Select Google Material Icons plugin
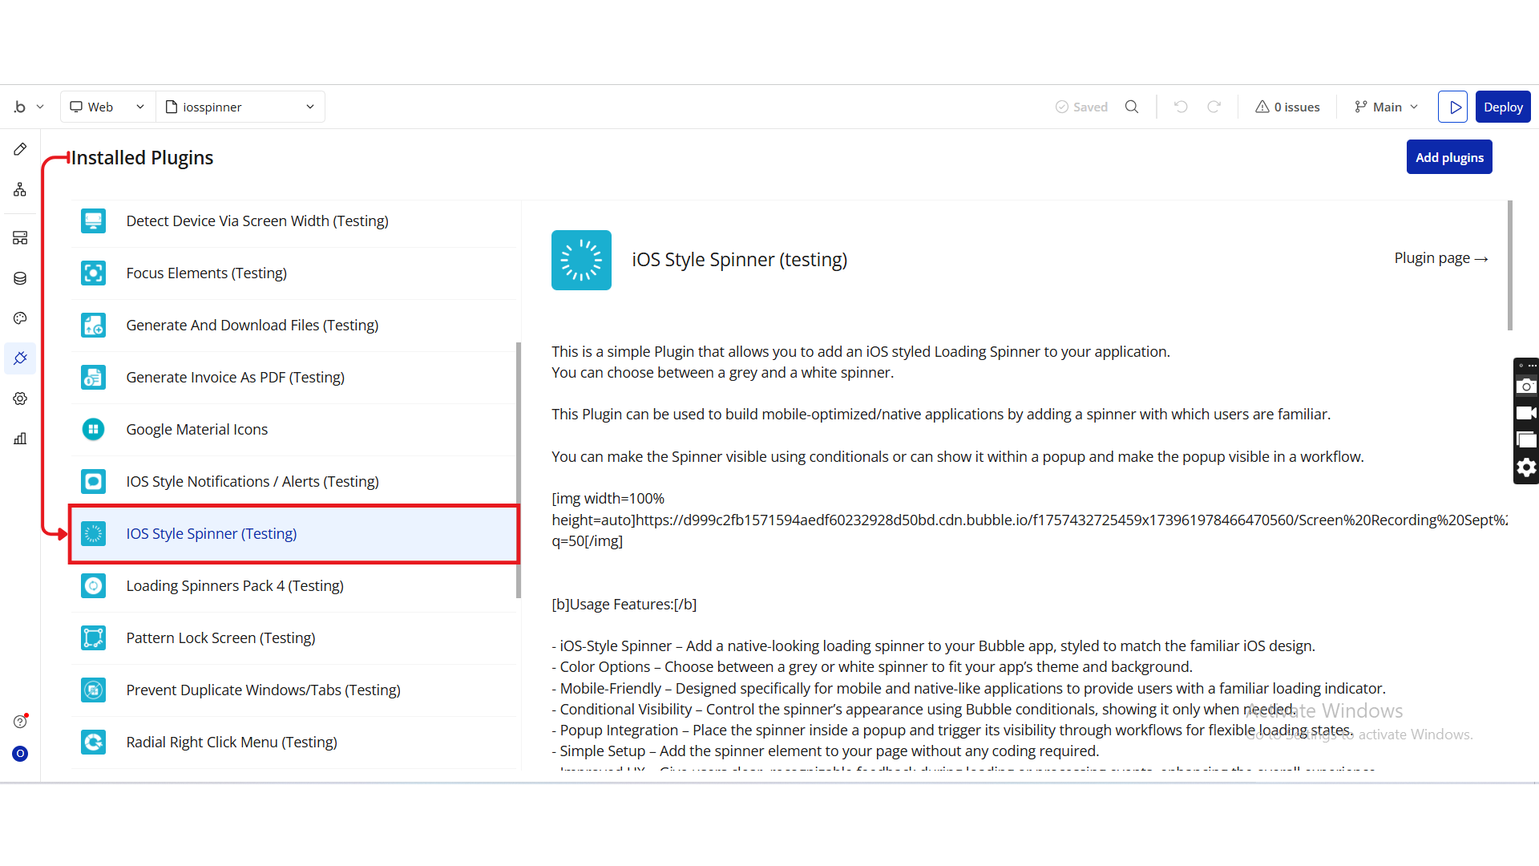Viewport: 1539px width, 866px height. pyautogui.click(x=197, y=430)
